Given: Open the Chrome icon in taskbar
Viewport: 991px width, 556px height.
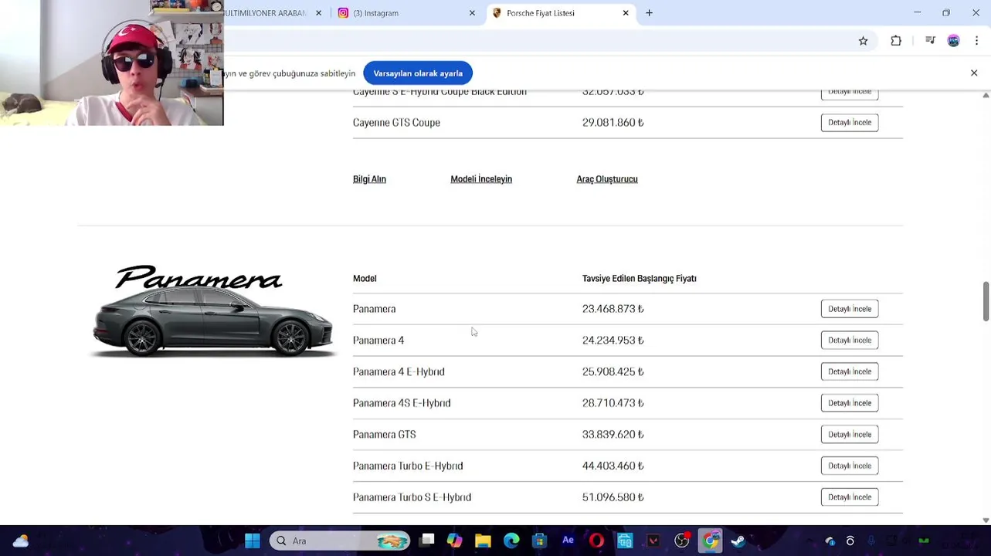Looking at the screenshot, I should 710,541.
